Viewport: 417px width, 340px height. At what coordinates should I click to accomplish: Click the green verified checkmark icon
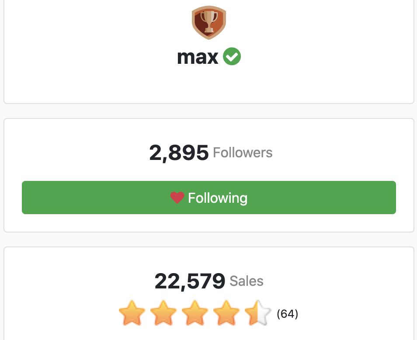click(x=232, y=57)
